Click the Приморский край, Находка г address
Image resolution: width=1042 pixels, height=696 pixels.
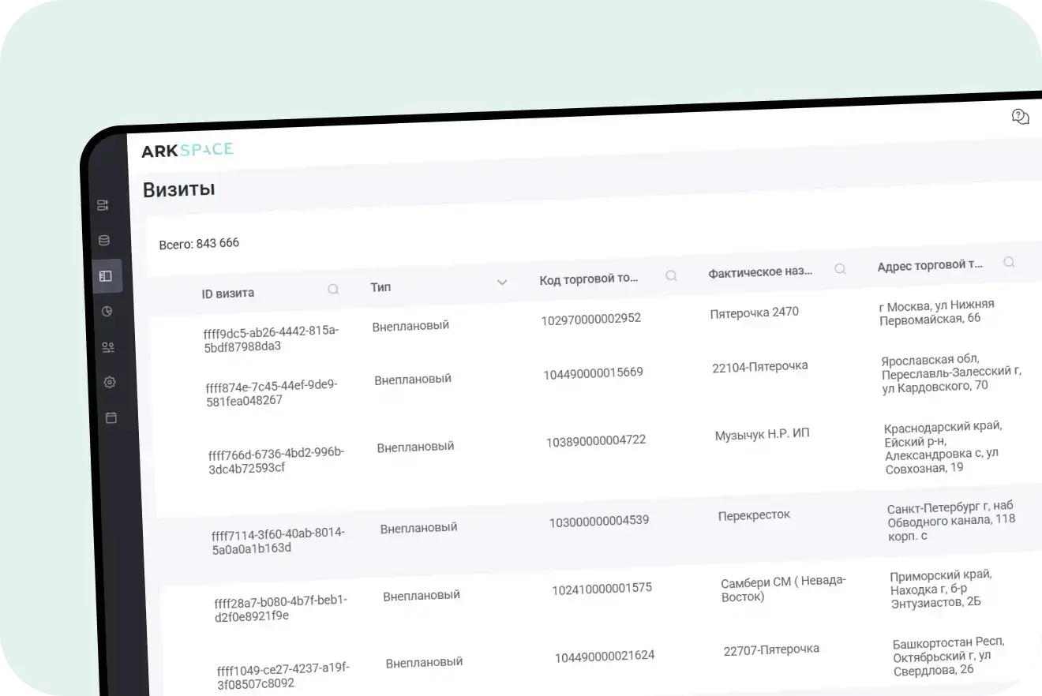pos(941,589)
